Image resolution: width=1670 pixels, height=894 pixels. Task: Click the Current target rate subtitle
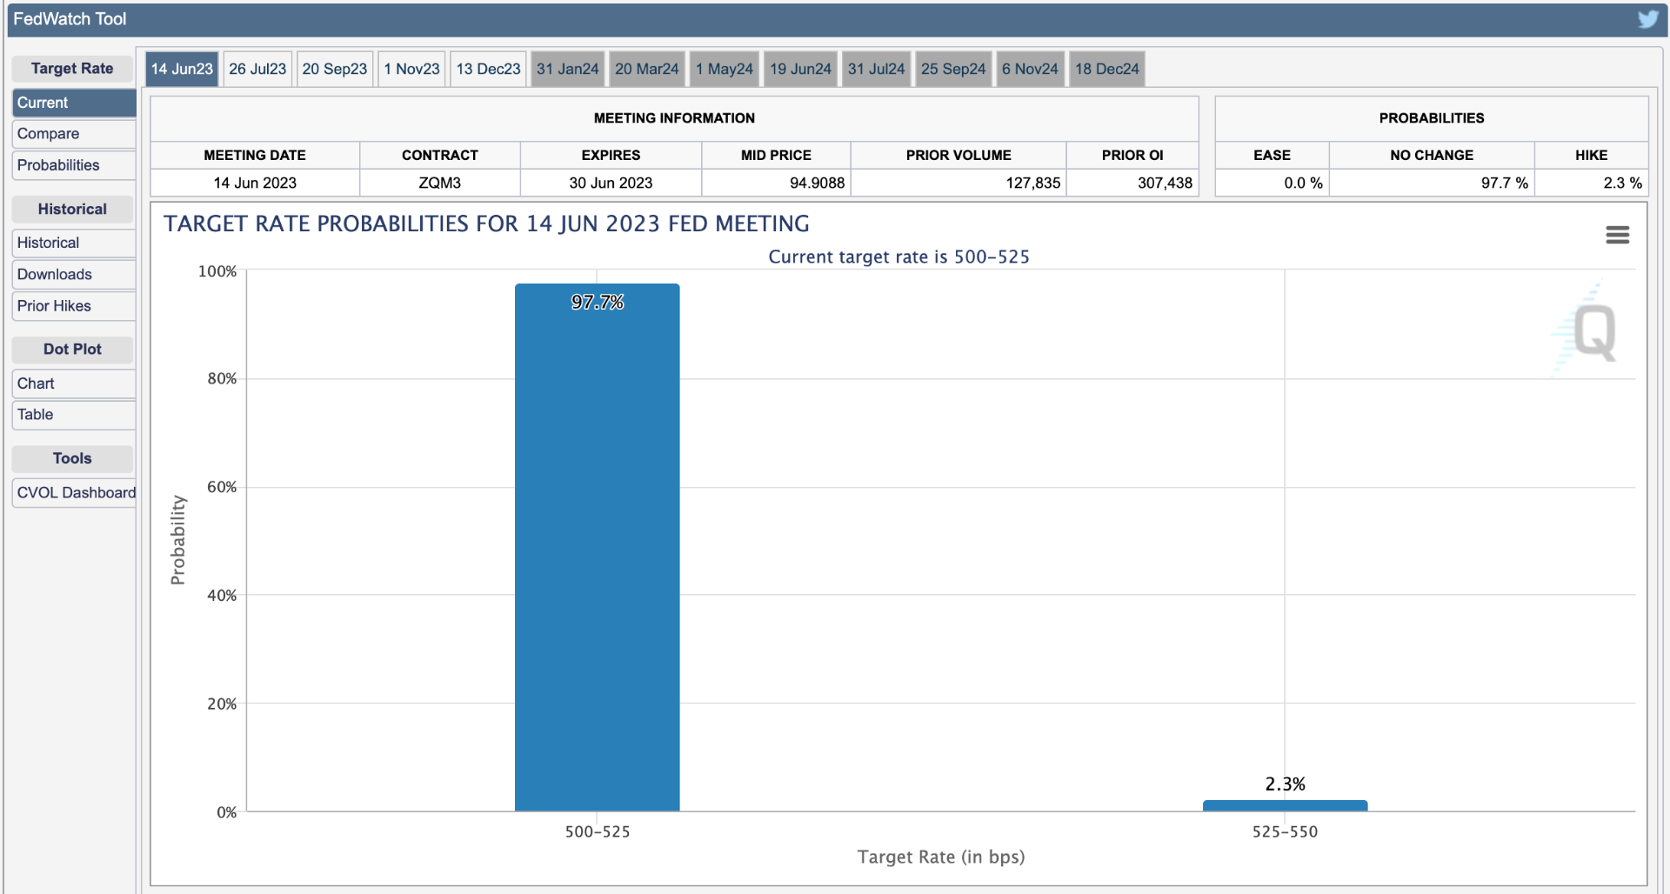pyautogui.click(x=898, y=257)
